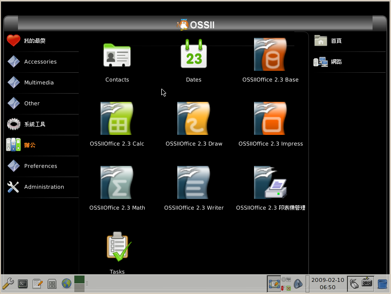Image resolution: width=391 pixels, height=294 pixels.
Task: Open the home folder (首頁) link
Action: click(x=336, y=41)
